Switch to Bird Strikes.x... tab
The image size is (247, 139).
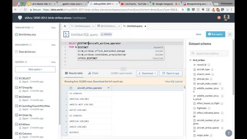click(108, 26)
